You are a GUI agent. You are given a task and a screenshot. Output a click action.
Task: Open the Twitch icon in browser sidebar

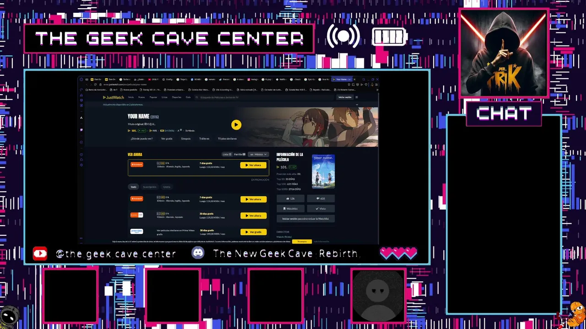tap(81, 130)
